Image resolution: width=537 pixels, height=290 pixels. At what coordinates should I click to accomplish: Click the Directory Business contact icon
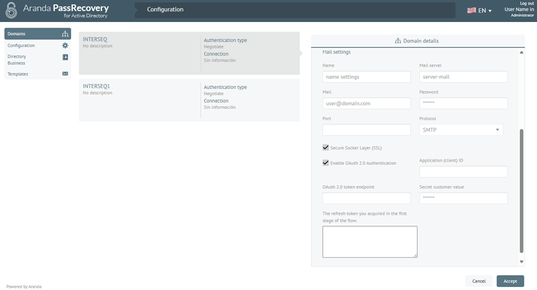pyautogui.click(x=65, y=57)
